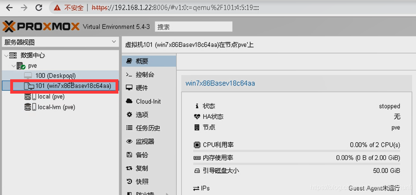Open the 备份 tab
Screen dimensions: 416x195
[x=149, y=155]
